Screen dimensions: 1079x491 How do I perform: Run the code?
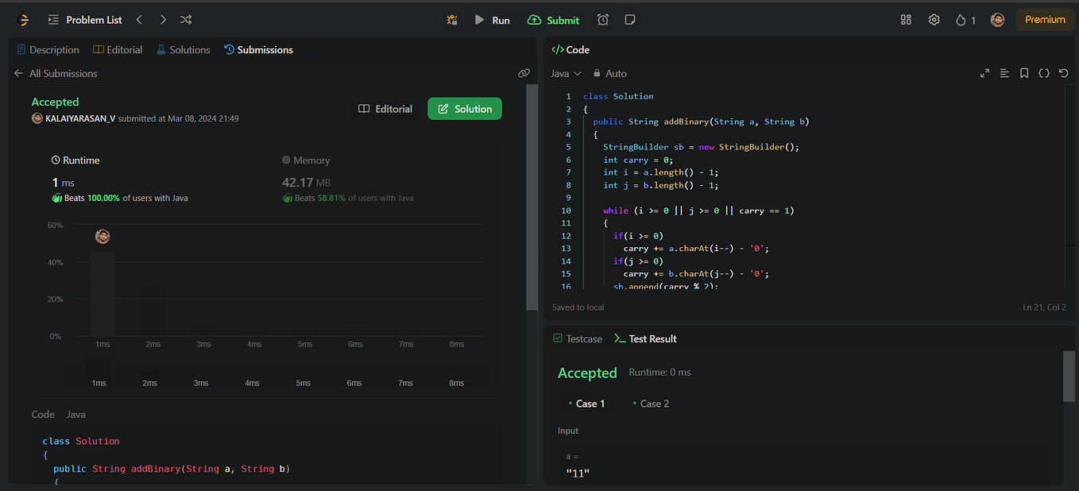coord(492,20)
